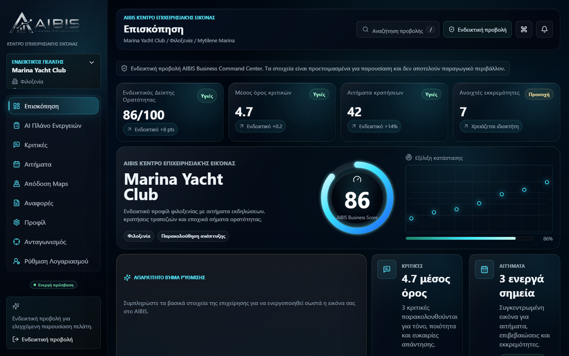This screenshot has height=356, width=569.
Task: Click the top Ενδεικτική προβολή button
Action: click(x=477, y=30)
